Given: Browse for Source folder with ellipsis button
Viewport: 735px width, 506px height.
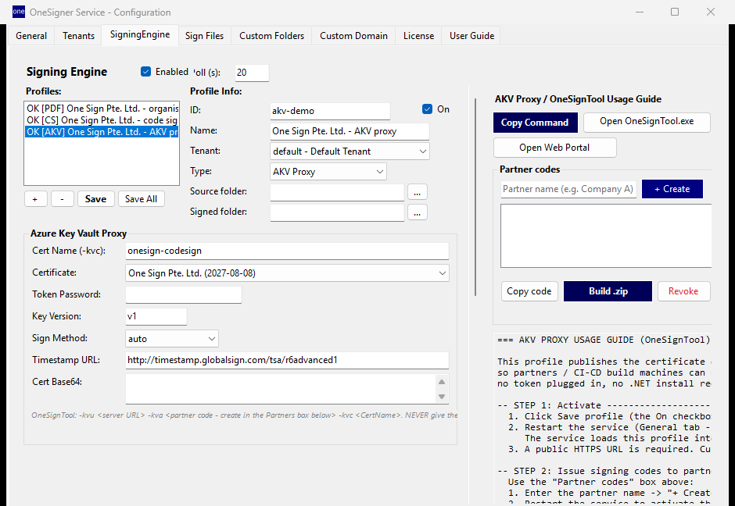Looking at the screenshot, I should [418, 192].
